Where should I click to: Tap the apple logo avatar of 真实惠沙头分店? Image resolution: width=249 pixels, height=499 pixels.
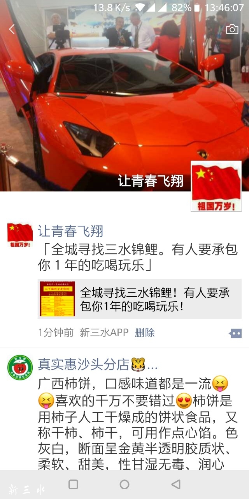pos(20,368)
